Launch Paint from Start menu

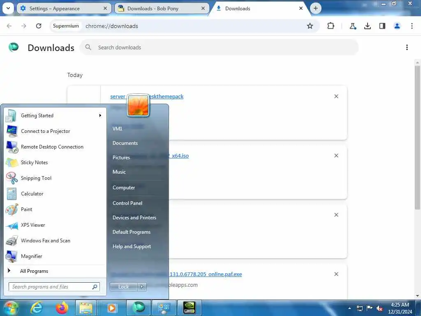pos(55,209)
